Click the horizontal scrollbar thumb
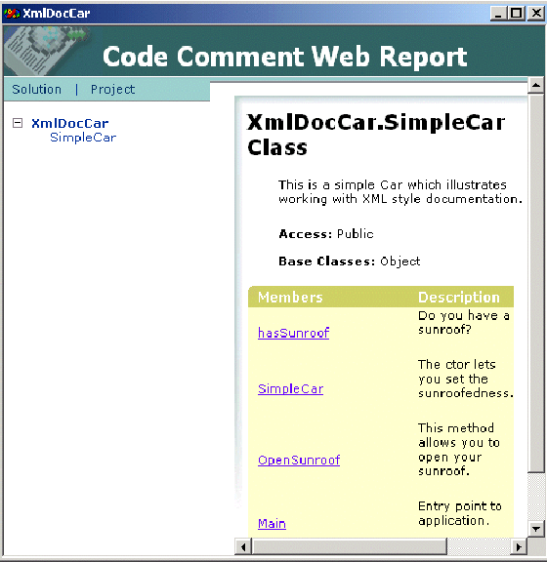This screenshot has width=547, height=562. (350, 547)
